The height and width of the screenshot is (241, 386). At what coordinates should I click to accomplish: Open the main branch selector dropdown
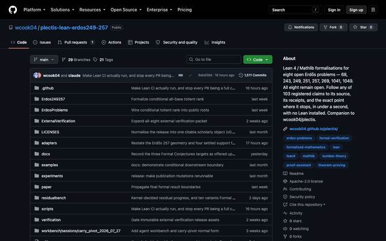tap(44, 60)
